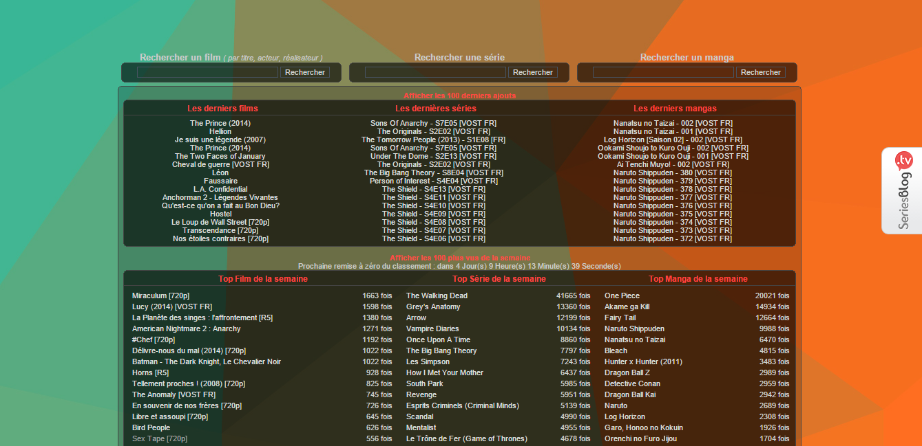Open top film '#Chef [720p]'
922x446 pixels.
[x=154, y=339]
